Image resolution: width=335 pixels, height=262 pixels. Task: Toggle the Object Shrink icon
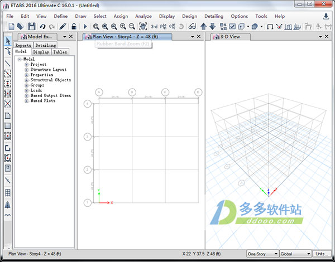223,26
